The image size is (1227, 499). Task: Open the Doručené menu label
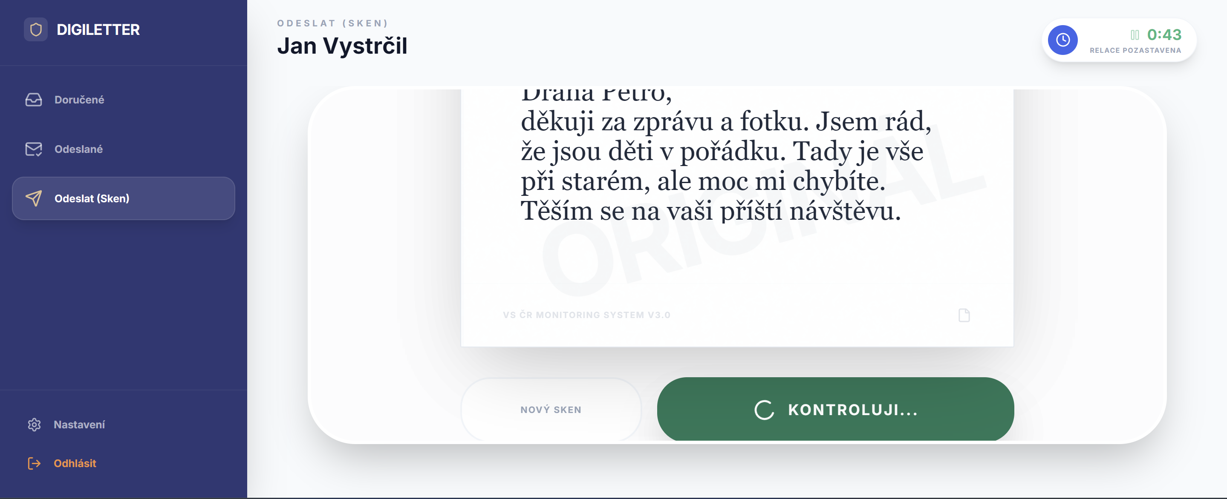pyautogui.click(x=79, y=100)
